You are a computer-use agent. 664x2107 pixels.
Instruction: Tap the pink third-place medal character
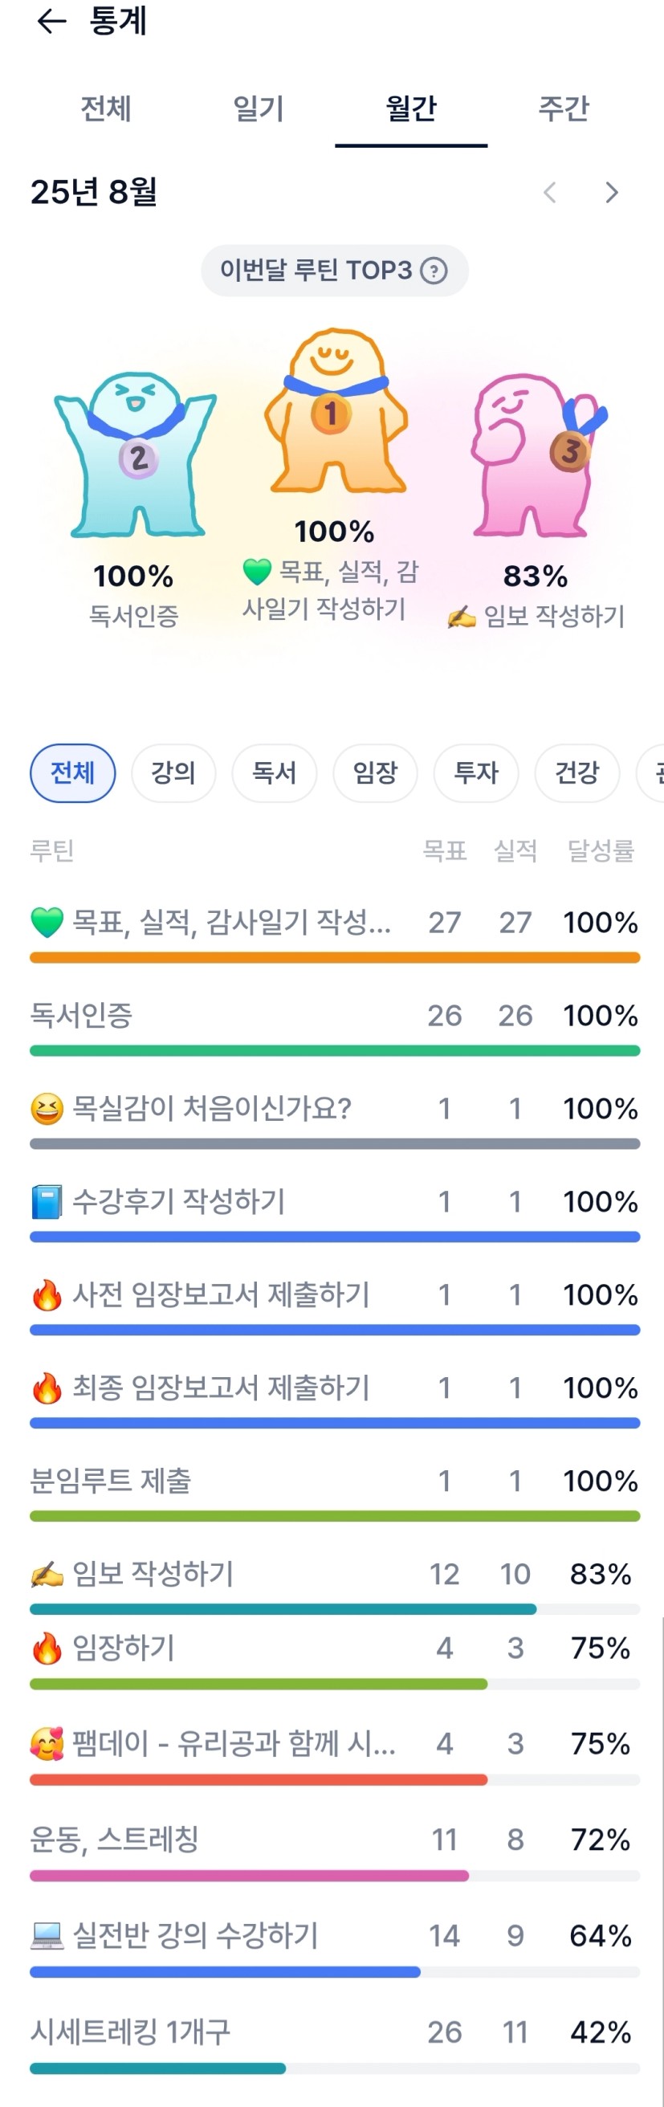[x=537, y=454]
